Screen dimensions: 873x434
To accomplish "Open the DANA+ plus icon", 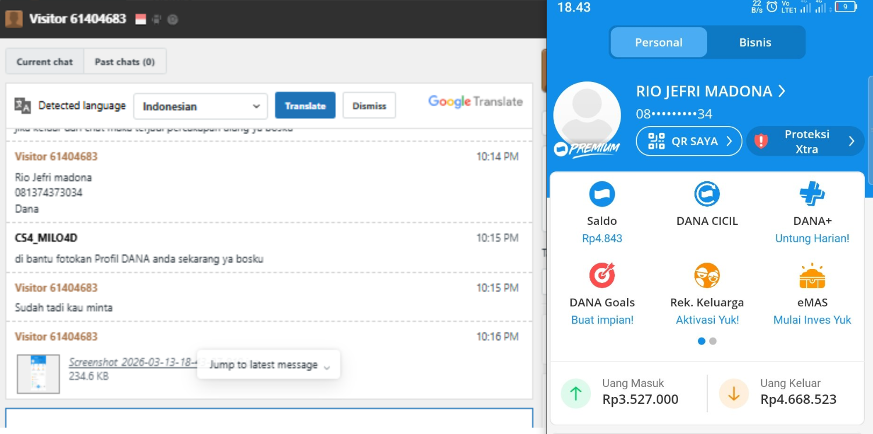I will coord(812,194).
